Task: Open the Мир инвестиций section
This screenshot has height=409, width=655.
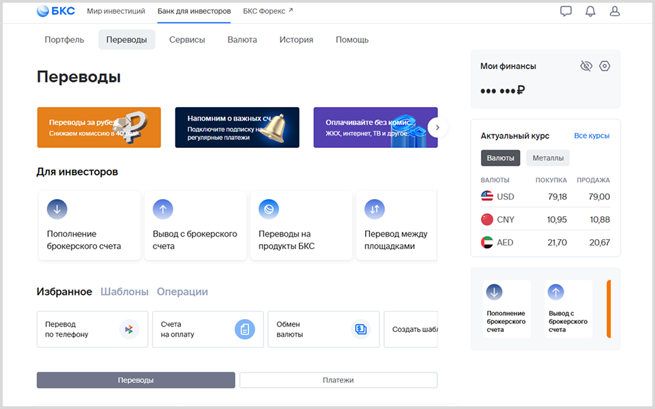Action: (116, 12)
